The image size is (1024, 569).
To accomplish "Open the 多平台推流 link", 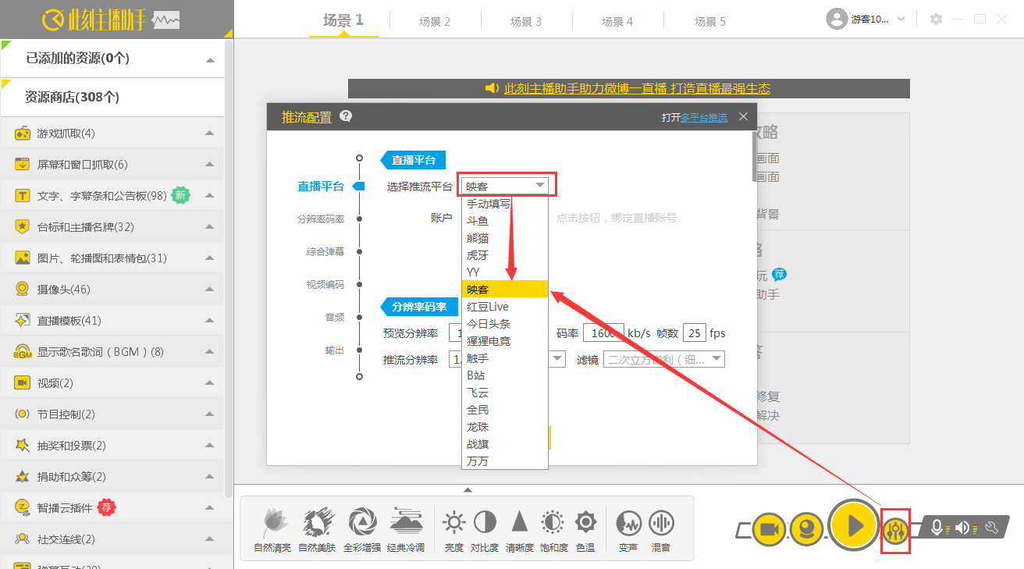I will (x=704, y=117).
